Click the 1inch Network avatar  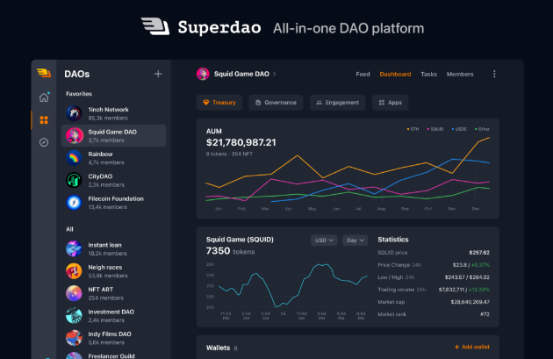(x=74, y=113)
